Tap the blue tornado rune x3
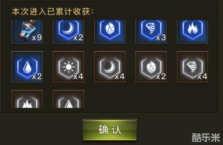 point(151,32)
